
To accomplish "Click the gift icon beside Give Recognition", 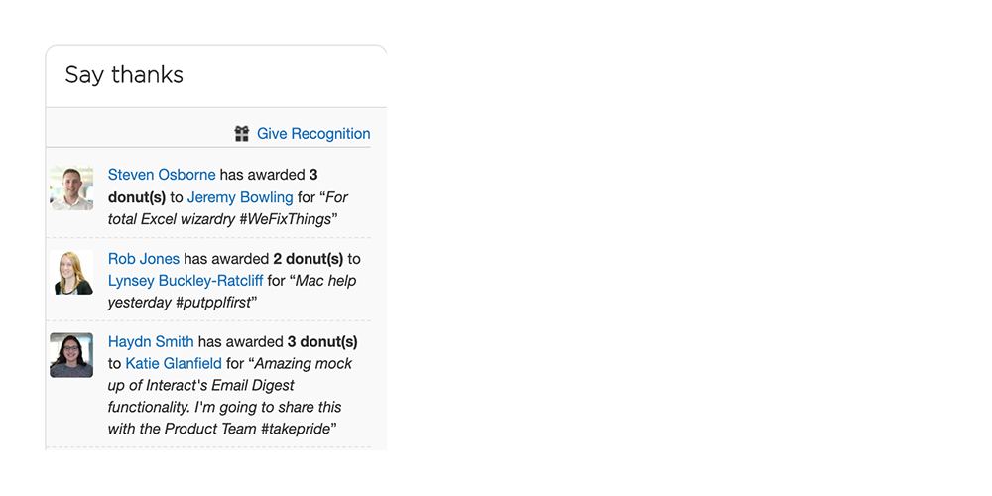I will [242, 134].
